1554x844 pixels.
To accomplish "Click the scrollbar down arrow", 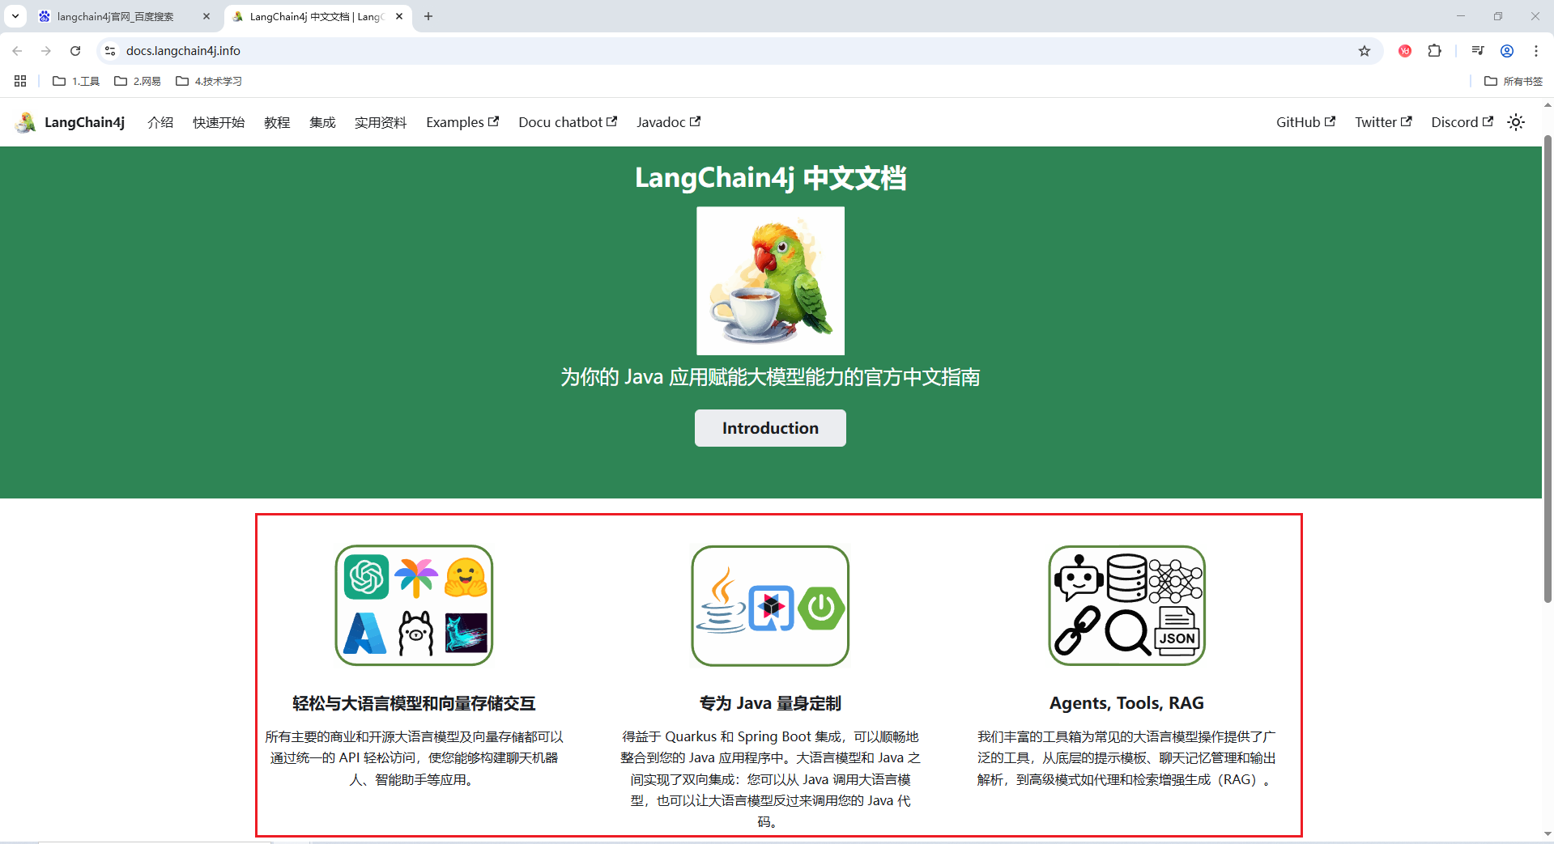I will click(1548, 833).
